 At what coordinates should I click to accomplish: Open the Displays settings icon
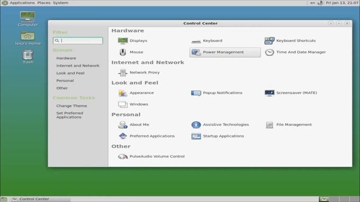(x=123, y=41)
